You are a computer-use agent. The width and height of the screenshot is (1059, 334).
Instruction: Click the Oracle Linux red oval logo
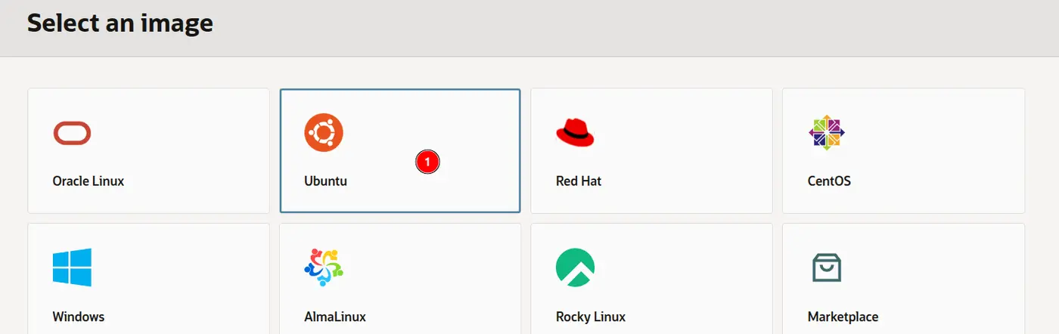72,134
